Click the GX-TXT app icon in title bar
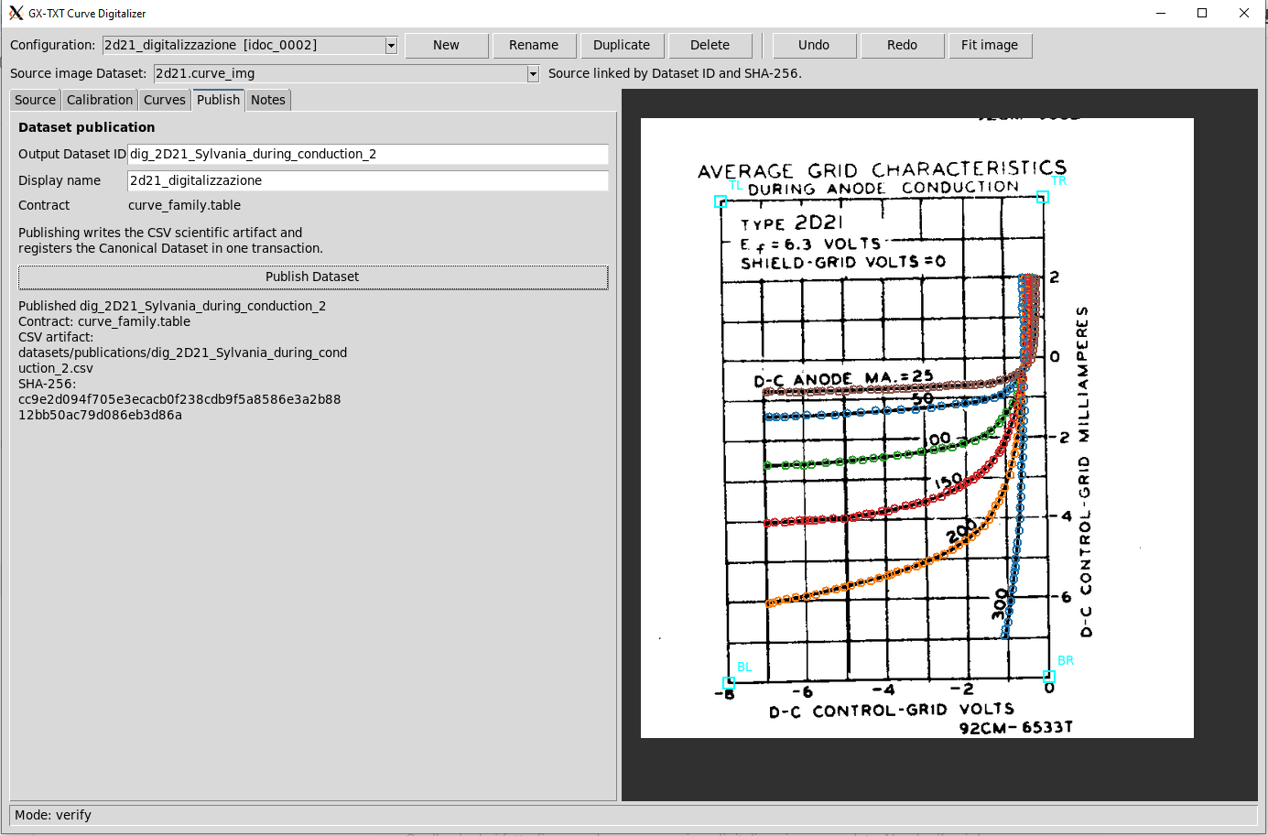The width and height of the screenshot is (1268, 836). point(16,13)
